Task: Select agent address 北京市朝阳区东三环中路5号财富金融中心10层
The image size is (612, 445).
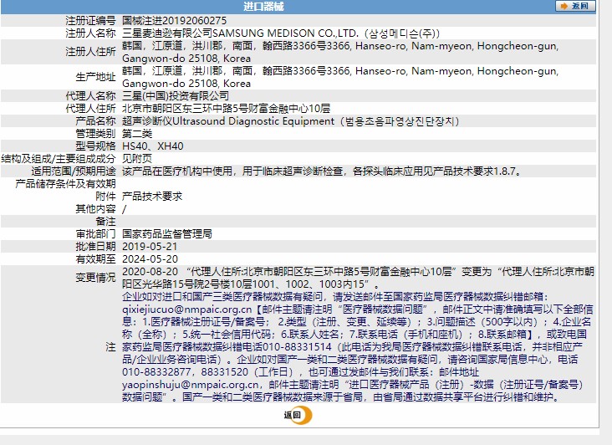Action: click(x=227, y=108)
